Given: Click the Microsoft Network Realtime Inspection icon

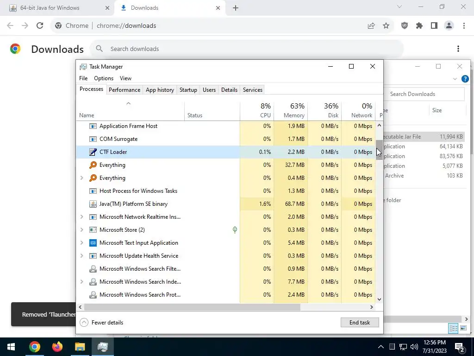Looking at the screenshot, I should point(93,217).
